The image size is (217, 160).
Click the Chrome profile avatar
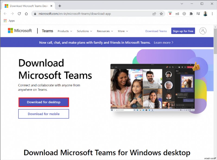[205, 14]
